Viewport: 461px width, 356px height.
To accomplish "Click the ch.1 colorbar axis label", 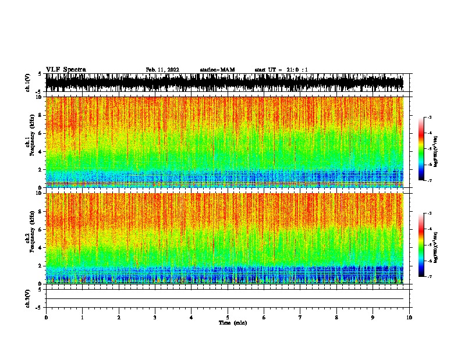I will pyautogui.click(x=436, y=151).
